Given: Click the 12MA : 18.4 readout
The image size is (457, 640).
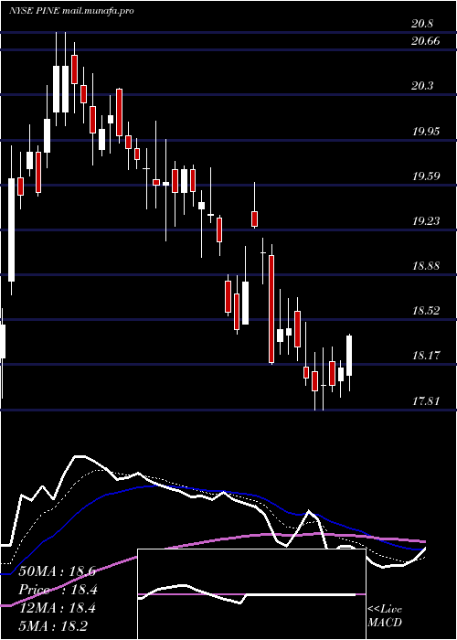Looking at the screenshot, I should click(58, 608).
